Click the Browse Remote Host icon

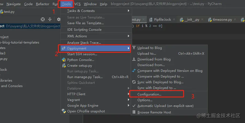coord(134,112)
